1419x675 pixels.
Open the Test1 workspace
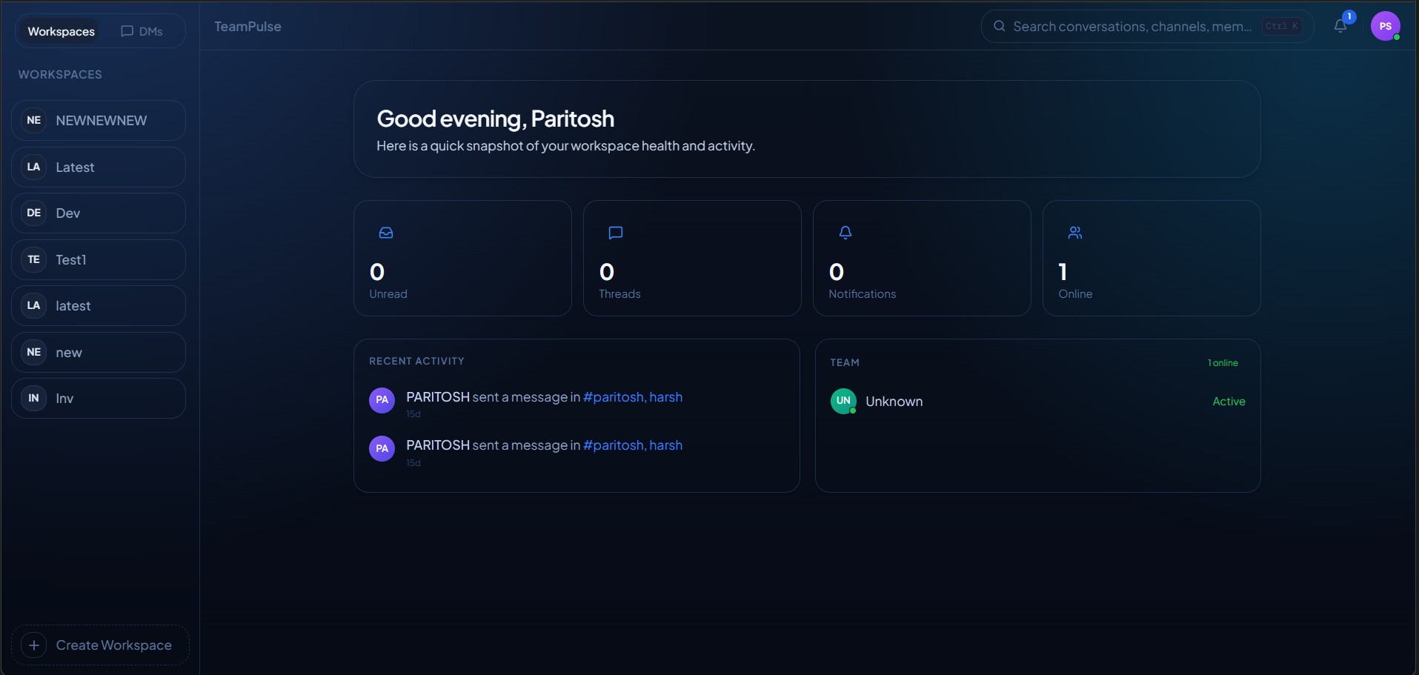click(98, 259)
